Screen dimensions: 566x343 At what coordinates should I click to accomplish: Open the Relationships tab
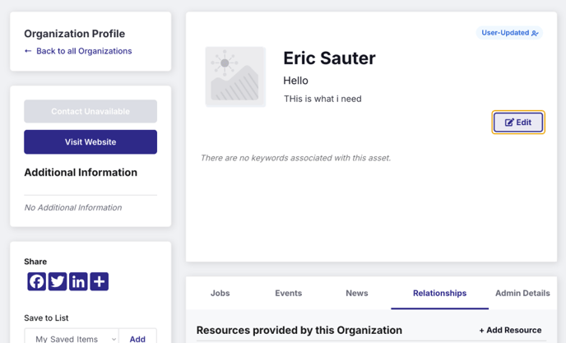[x=439, y=293]
